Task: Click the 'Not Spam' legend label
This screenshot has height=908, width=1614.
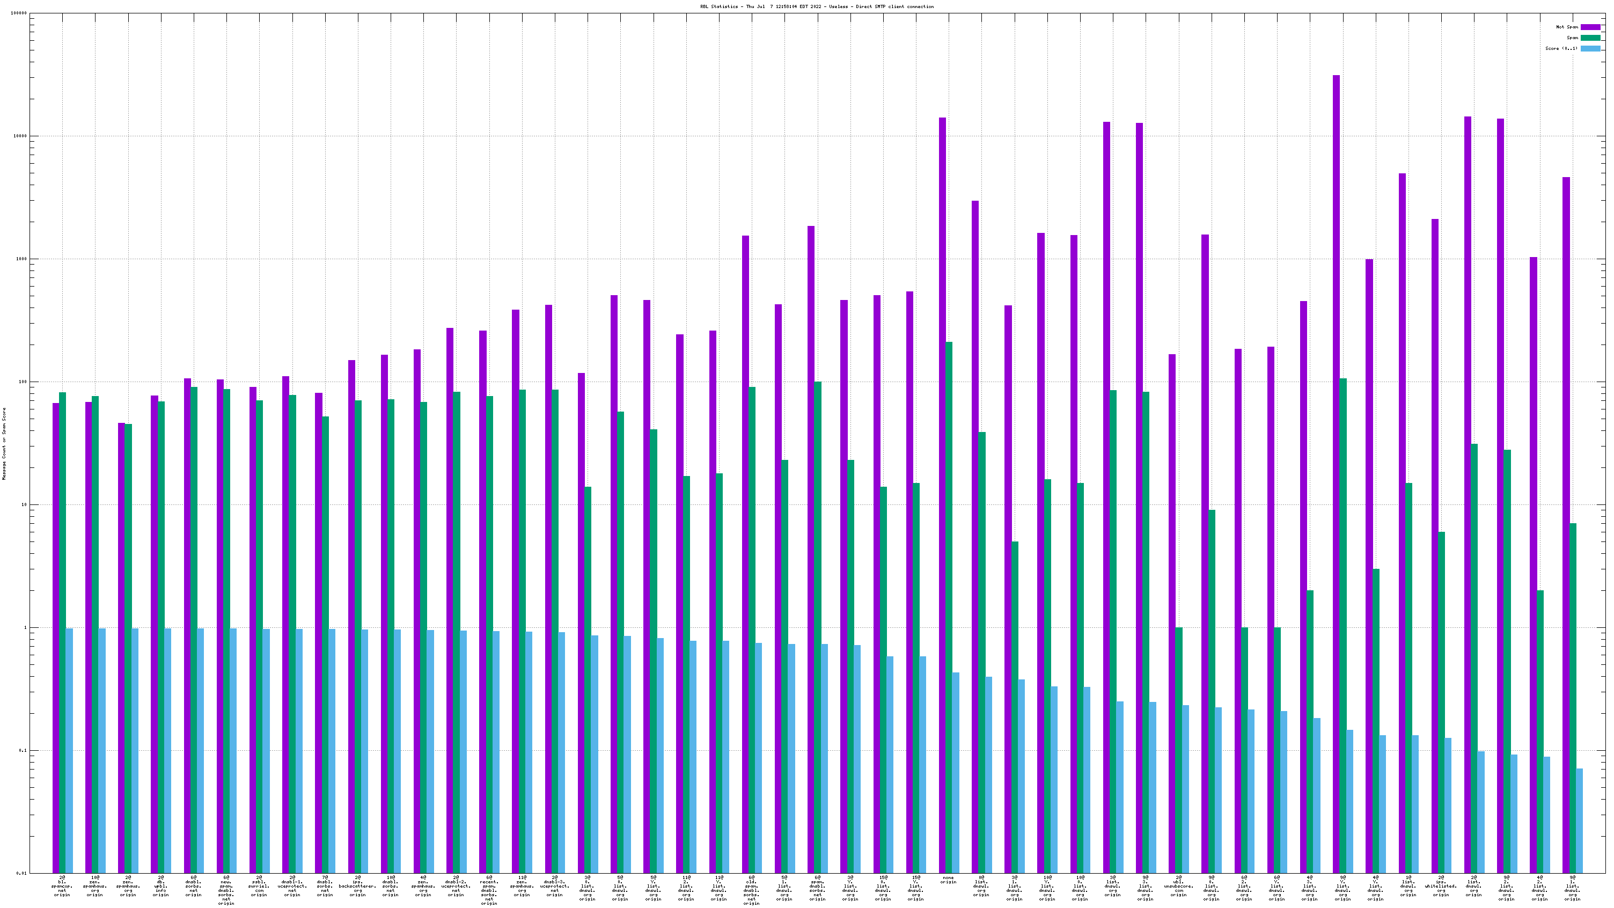Action: 1567,27
